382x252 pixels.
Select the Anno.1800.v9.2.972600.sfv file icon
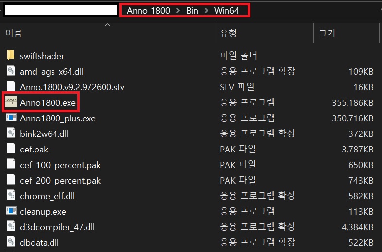coord(11,86)
